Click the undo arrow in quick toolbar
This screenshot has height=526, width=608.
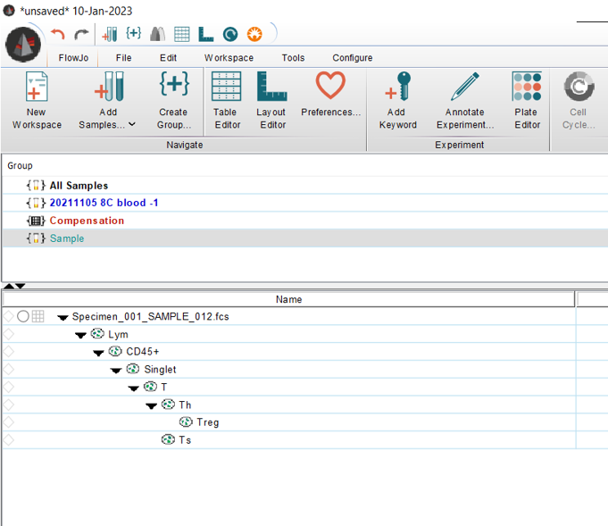tap(58, 34)
